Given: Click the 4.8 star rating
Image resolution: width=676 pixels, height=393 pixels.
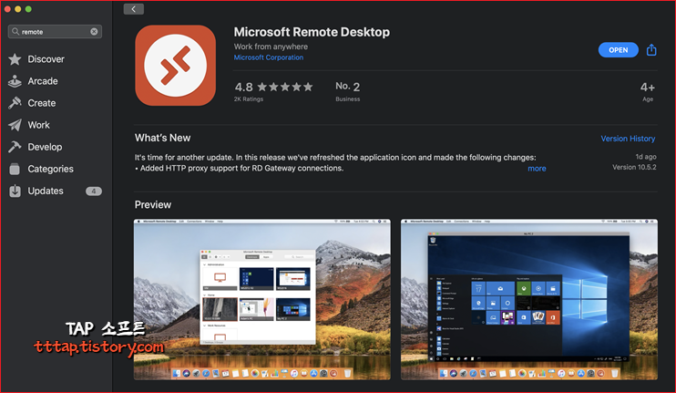Looking at the screenshot, I should (x=273, y=87).
